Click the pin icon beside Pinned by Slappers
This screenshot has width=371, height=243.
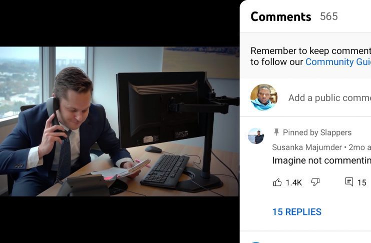[x=276, y=132]
